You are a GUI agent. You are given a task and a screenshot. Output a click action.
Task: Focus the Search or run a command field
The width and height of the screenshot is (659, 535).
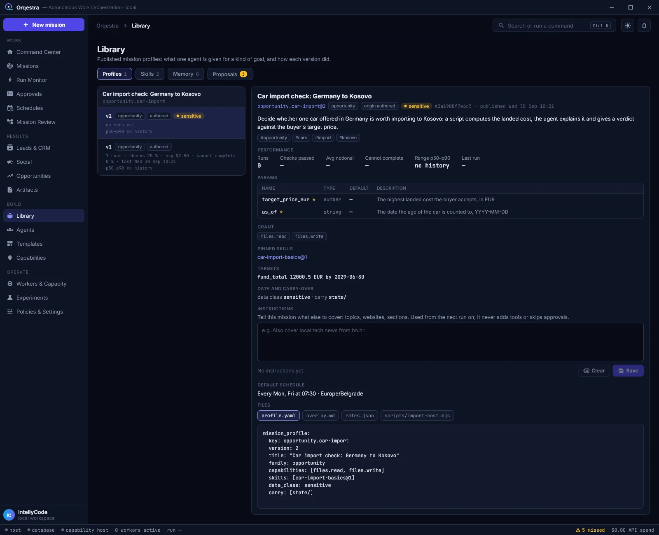(x=554, y=26)
